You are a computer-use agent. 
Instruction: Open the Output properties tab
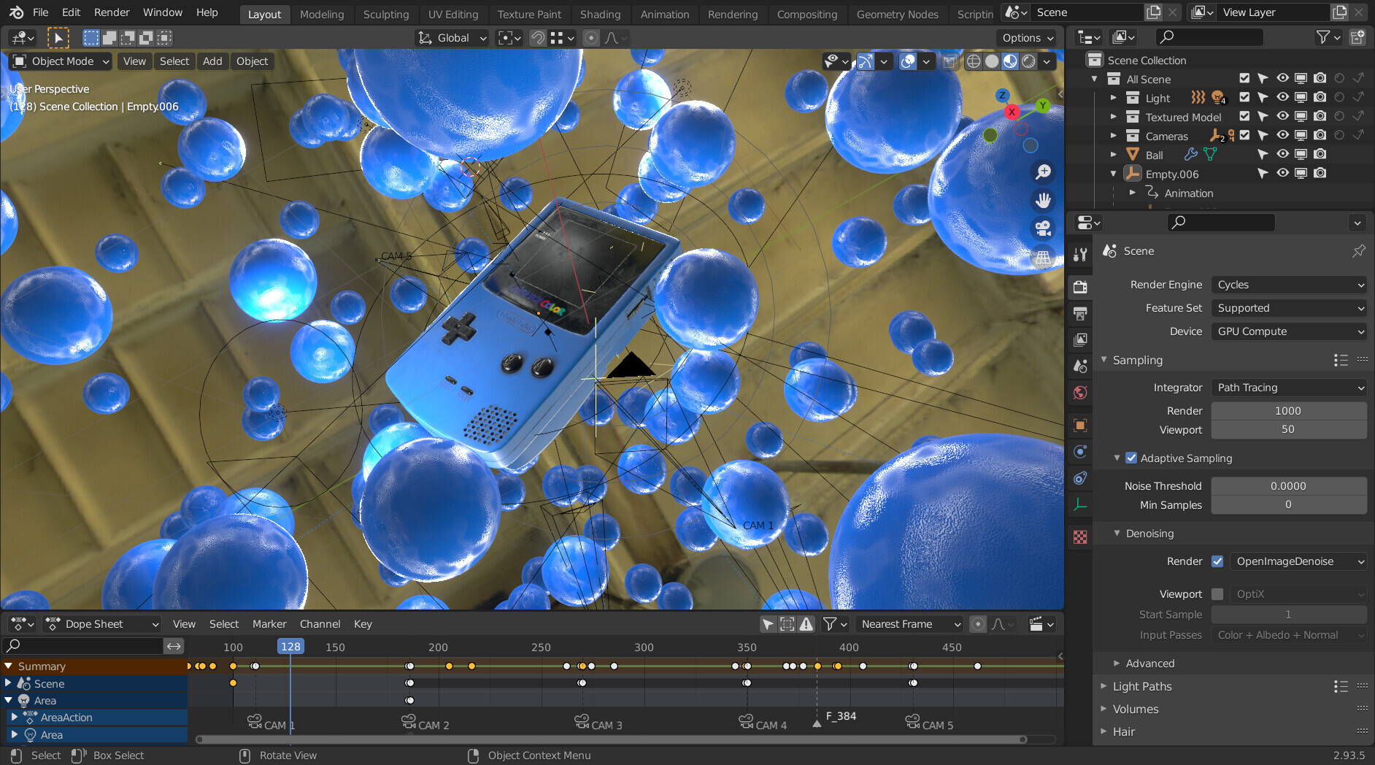(x=1080, y=314)
